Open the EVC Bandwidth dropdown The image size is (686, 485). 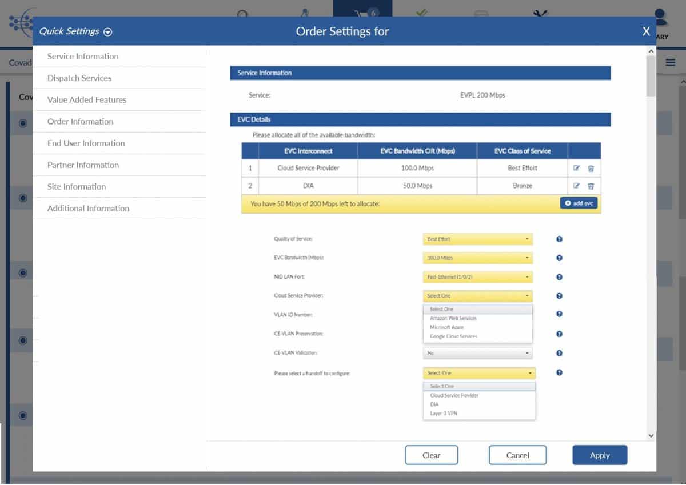[477, 258]
